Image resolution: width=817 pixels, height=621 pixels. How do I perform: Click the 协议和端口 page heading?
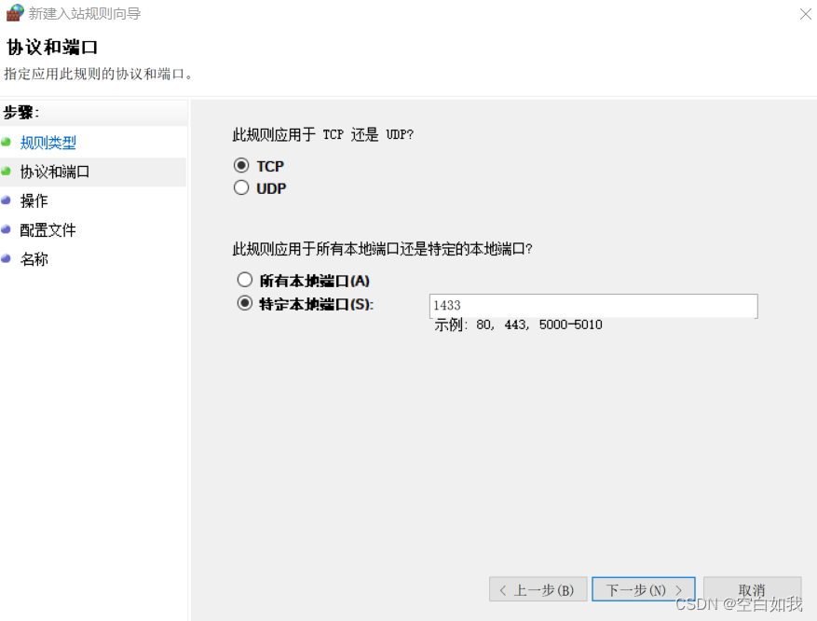click(52, 47)
